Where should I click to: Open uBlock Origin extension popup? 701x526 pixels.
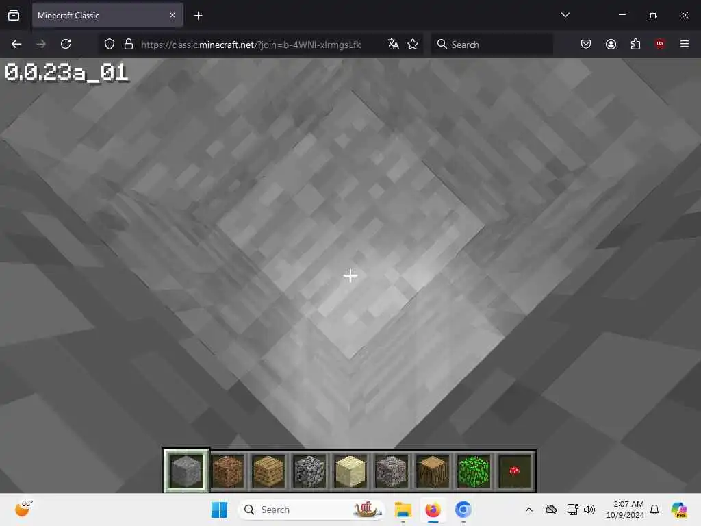coord(660,44)
